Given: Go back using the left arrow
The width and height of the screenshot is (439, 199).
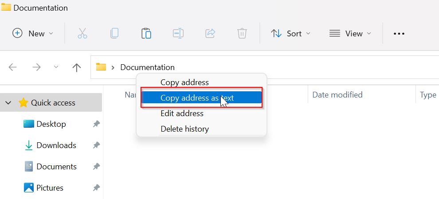Looking at the screenshot, I should (13, 67).
